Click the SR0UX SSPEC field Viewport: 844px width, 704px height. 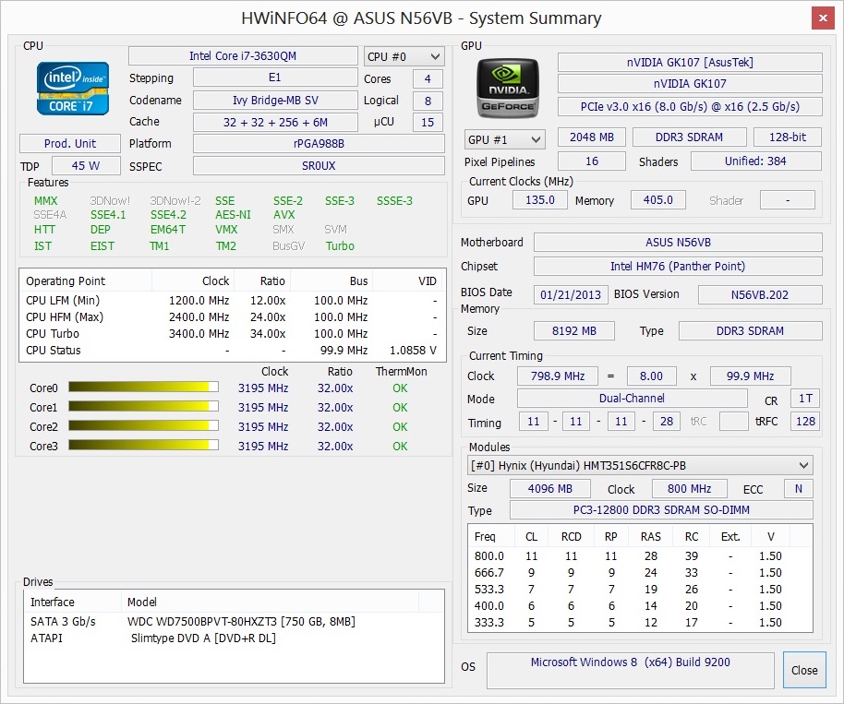[x=319, y=166]
